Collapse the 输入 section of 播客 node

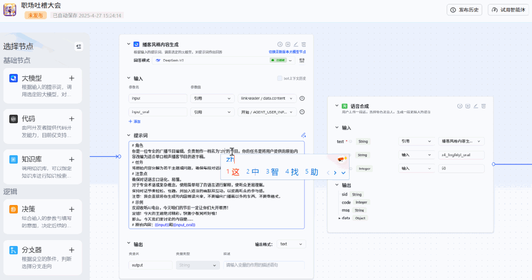point(129,78)
